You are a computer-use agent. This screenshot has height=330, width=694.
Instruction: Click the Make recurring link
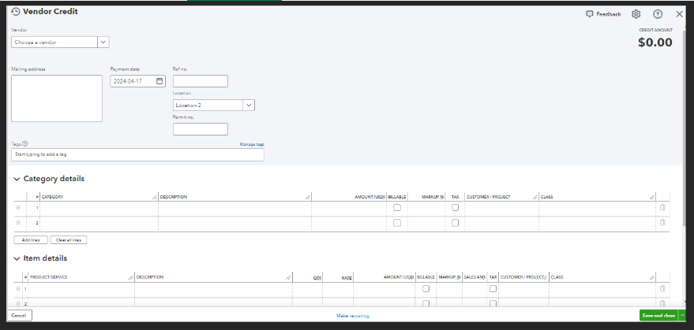tap(353, 316)
